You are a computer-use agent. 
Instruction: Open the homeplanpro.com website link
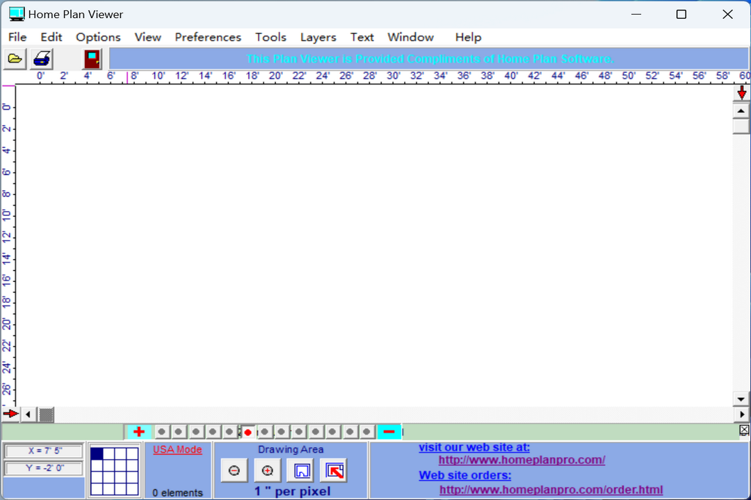[x=522, y=460]
